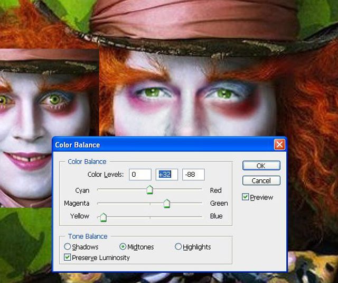Viewport: 338px width, 283px height.
Task: Focus the first Color Levels field showing 0
Action: pos(140,175)
